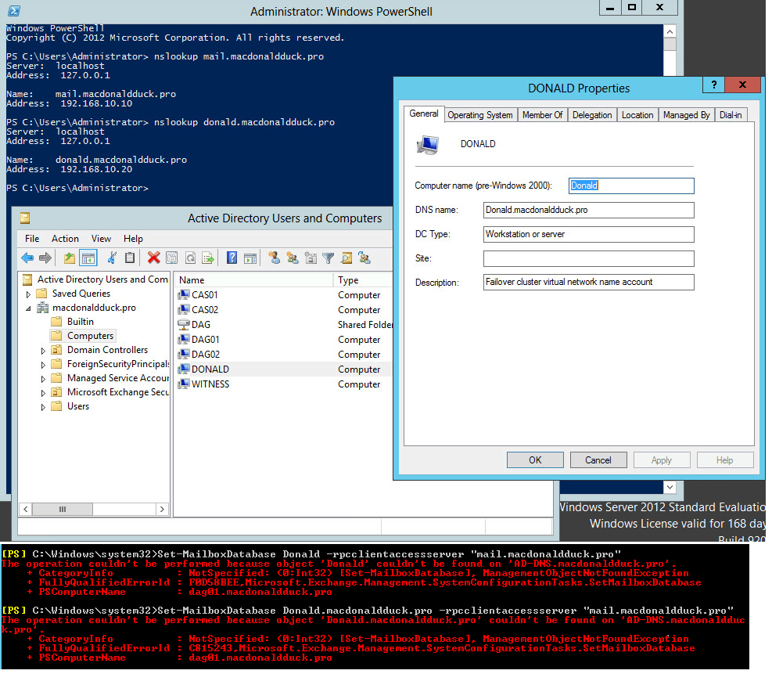The width and height of the screenshot is (772, 674).
Task: Click the Find objects magnifier icon
Action: click(346, 258)
